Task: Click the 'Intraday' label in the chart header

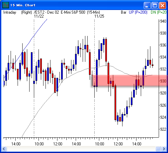Action: (10, 12)
